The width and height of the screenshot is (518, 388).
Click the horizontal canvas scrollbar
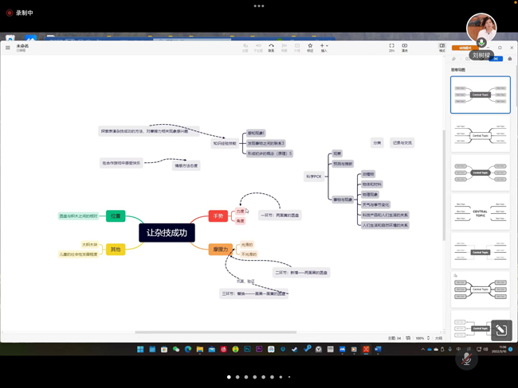coord(216,332)
